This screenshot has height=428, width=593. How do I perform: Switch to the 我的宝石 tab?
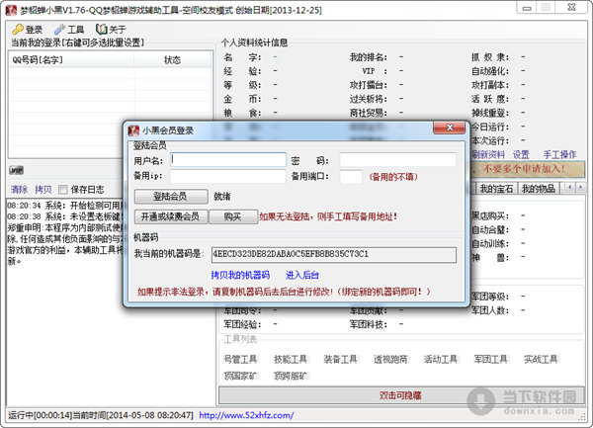[496, 188]
